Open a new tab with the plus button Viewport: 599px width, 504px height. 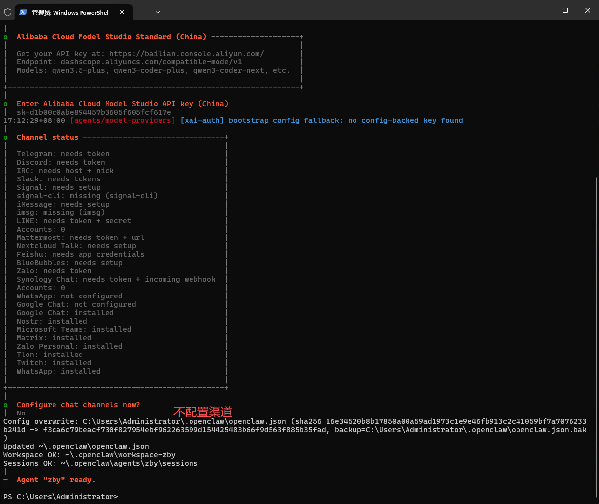[143, 12]
